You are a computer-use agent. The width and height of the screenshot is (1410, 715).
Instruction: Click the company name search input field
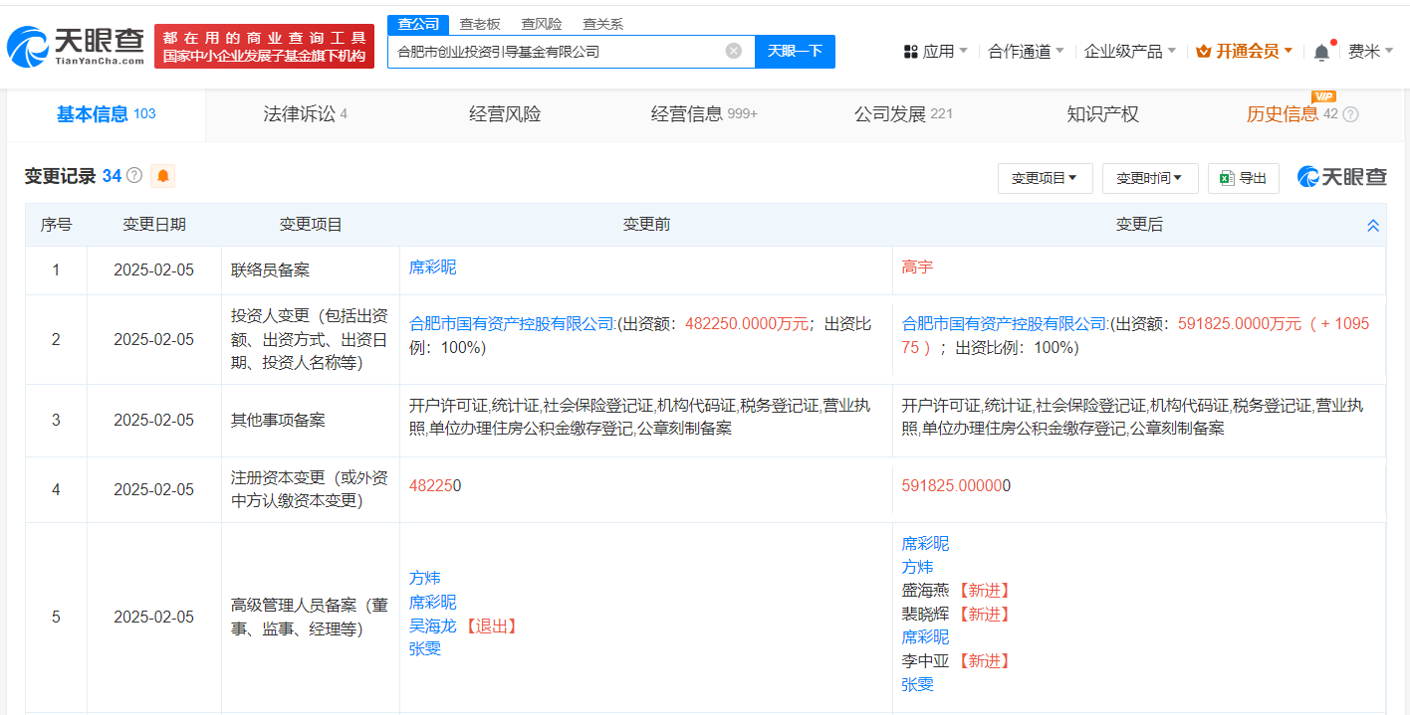click(558, 51)
